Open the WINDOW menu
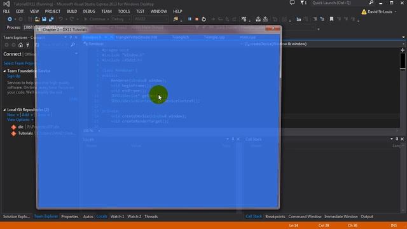The image size is (407, 229). (x=158, y=11)
